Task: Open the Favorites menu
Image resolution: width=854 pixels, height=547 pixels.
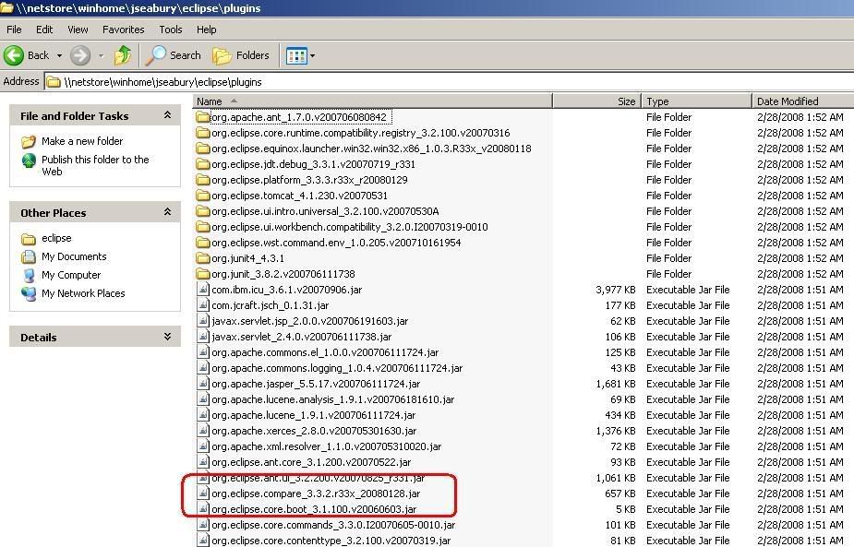Action: pyautogui.click(x=123, y=30)
